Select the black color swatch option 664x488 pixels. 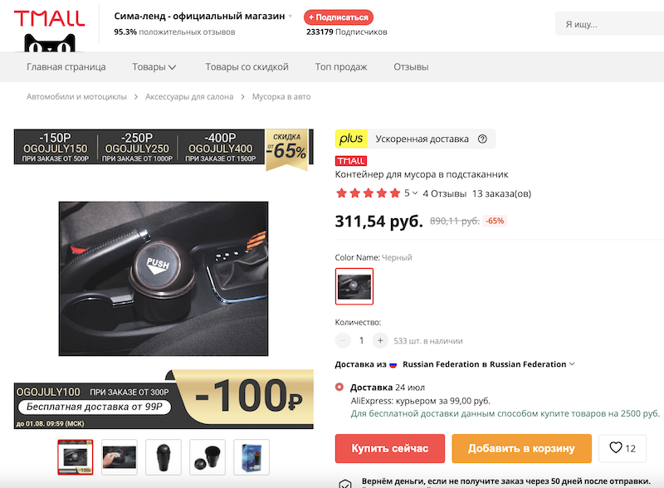point(354,286)
